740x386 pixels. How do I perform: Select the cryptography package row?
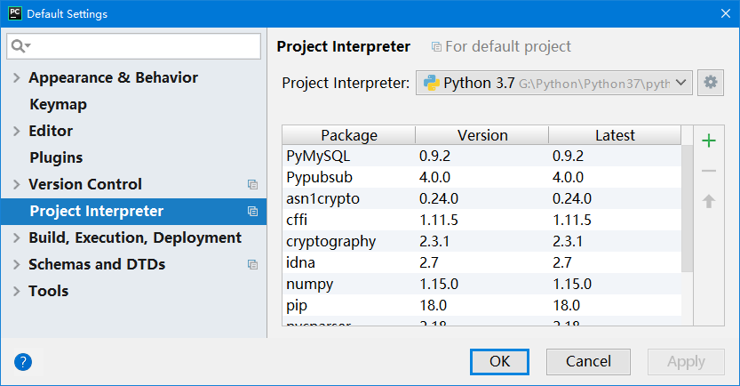[x=481, y=241]
